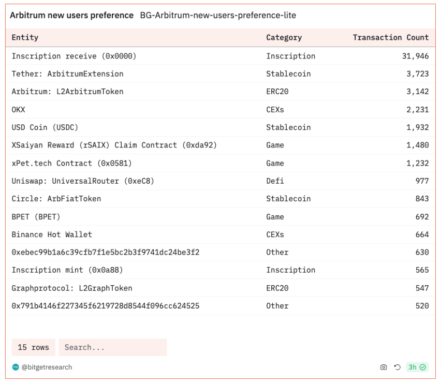Select the Uniswap: UniversalRouter entity cell
Image resolution: width=440 pixels, height=383 pixels.
[x=83, y=181]
